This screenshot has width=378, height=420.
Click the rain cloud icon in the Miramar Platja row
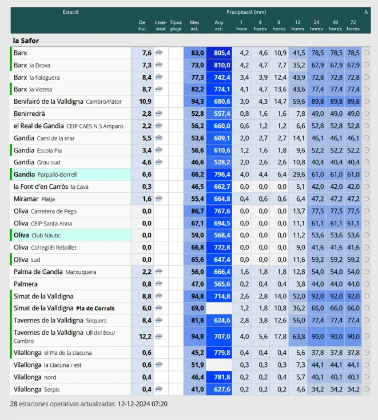pyautogui.click(x=159, y=199)
